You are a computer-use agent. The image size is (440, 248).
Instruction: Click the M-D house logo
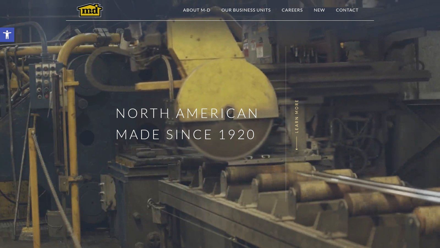pos(90,10)
